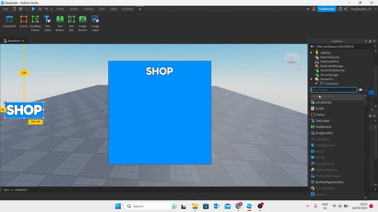The height and width of the screenshot is (212, 378).
Task: Select ServerStorage in Explorer tree
Action: click(329, 75)
